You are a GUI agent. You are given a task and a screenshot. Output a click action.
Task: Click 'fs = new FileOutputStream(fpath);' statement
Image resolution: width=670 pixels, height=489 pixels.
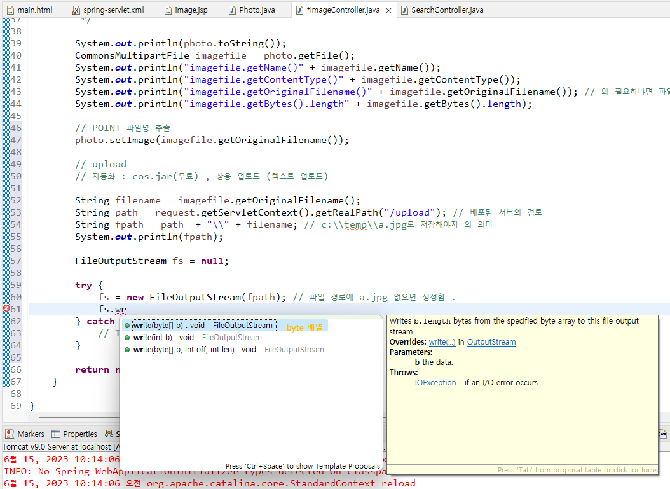click(192, 297)
